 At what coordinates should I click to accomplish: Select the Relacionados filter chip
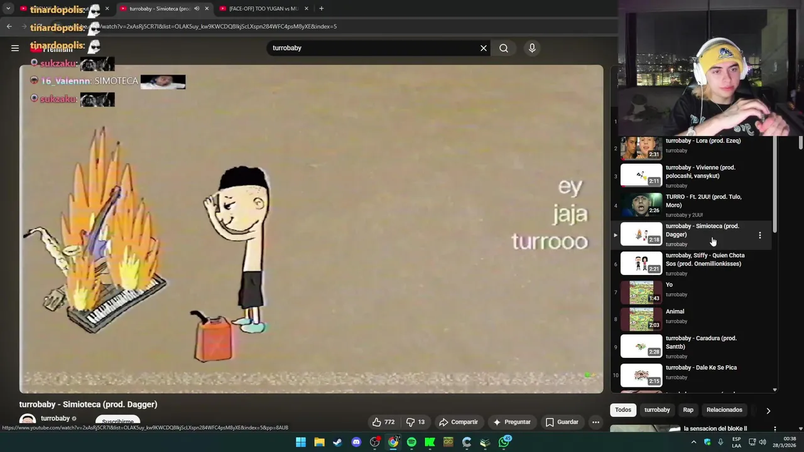724,410
